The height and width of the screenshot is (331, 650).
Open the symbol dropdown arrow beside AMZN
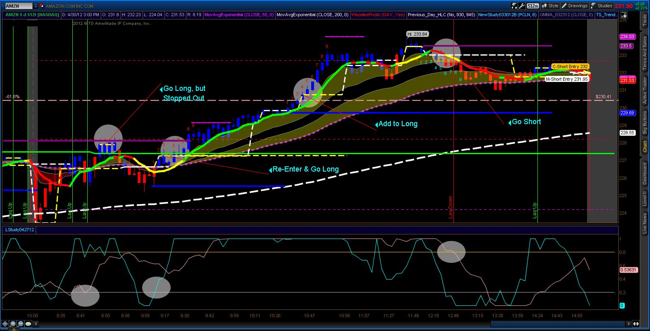pyautogui.click(x=36, y=6)
